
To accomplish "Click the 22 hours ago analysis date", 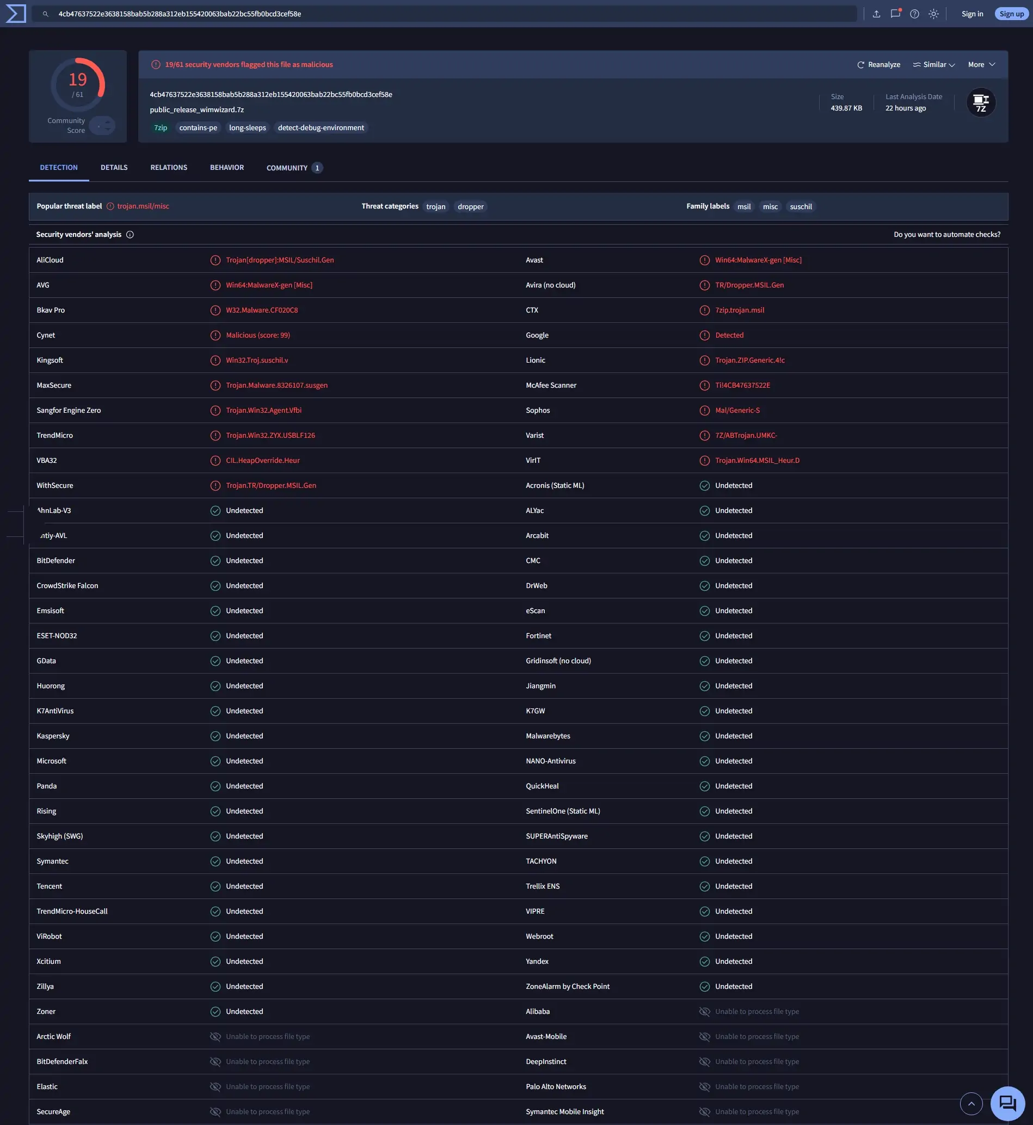I will (906, 108).
